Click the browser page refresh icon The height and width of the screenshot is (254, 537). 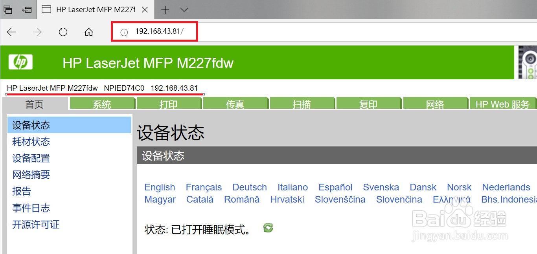(63, 32)
